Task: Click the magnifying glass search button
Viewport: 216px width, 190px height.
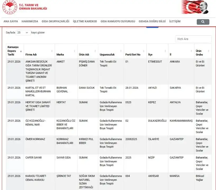Action: 203,22
